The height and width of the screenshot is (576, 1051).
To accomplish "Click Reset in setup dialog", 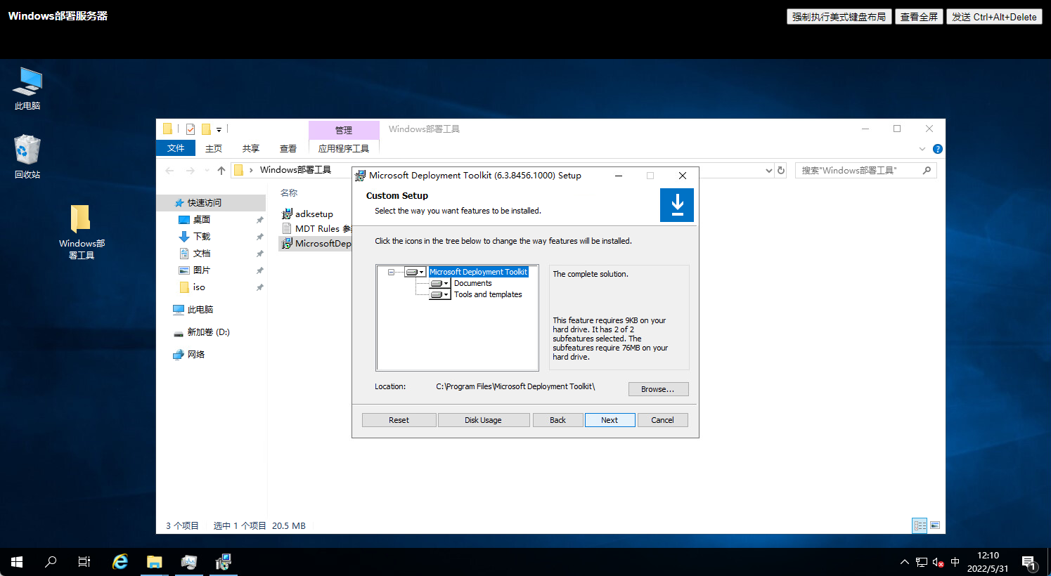I will coord(399,420).
